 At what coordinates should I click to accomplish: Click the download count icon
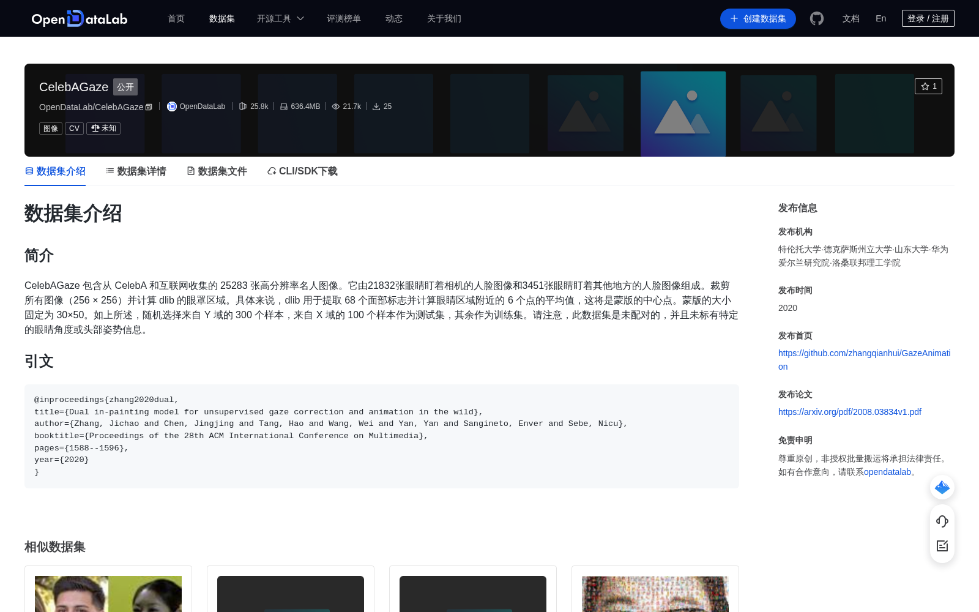(376, 106)
